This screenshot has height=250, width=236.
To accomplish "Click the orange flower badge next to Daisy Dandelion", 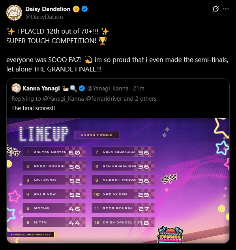I will 76,9.
